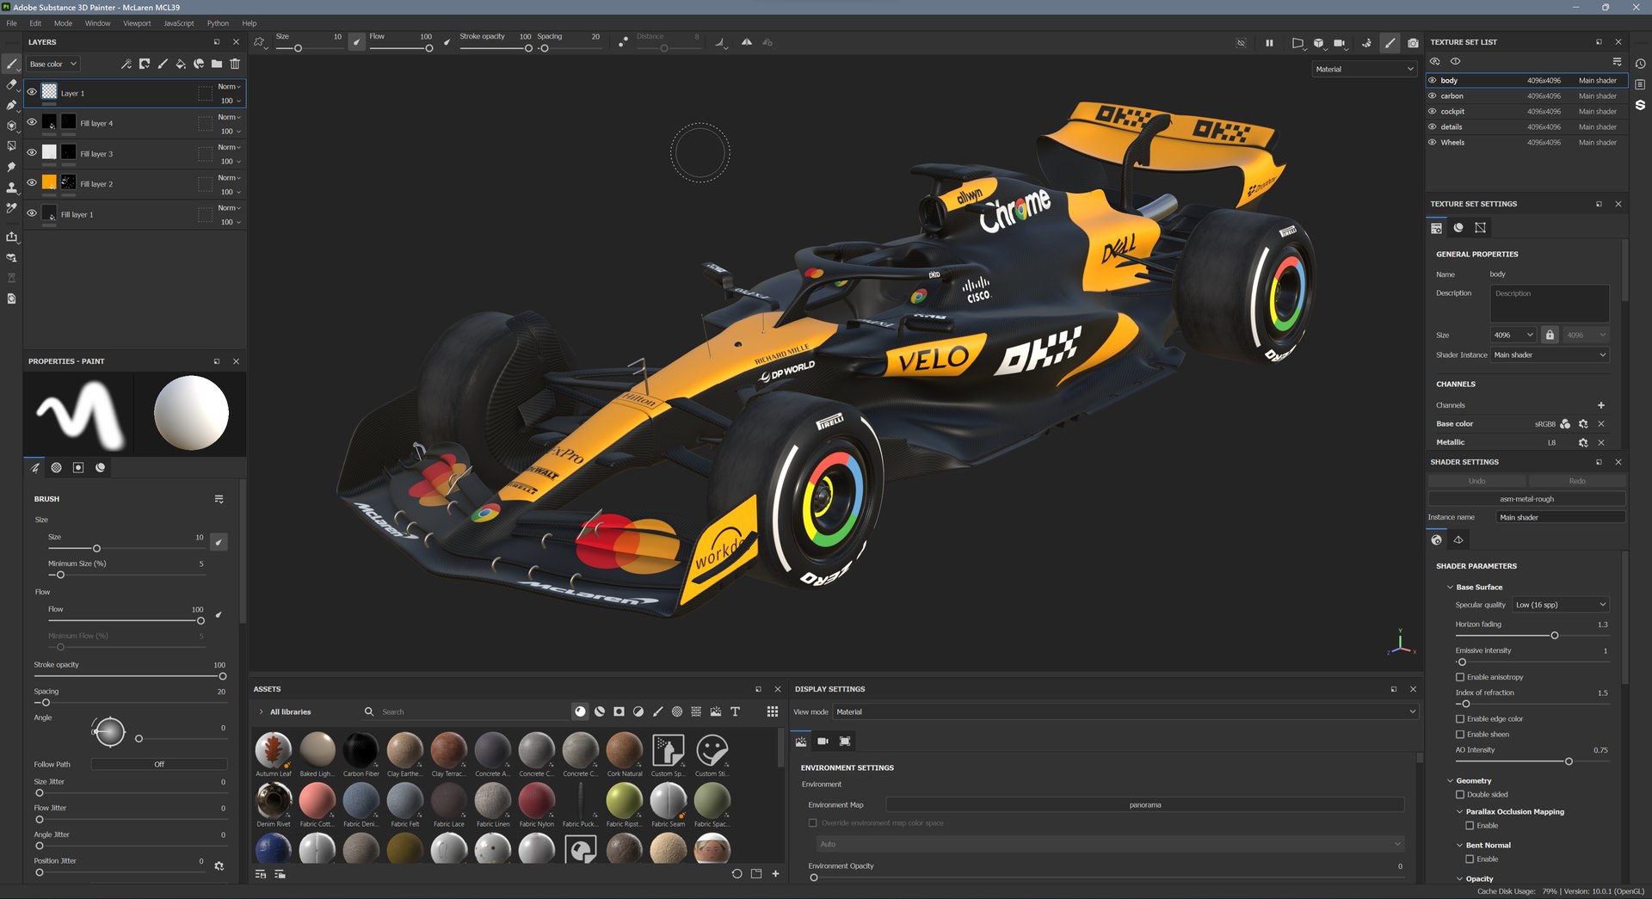Open the Substance 'S' icon on right dock

click(x=1641, y=105)
